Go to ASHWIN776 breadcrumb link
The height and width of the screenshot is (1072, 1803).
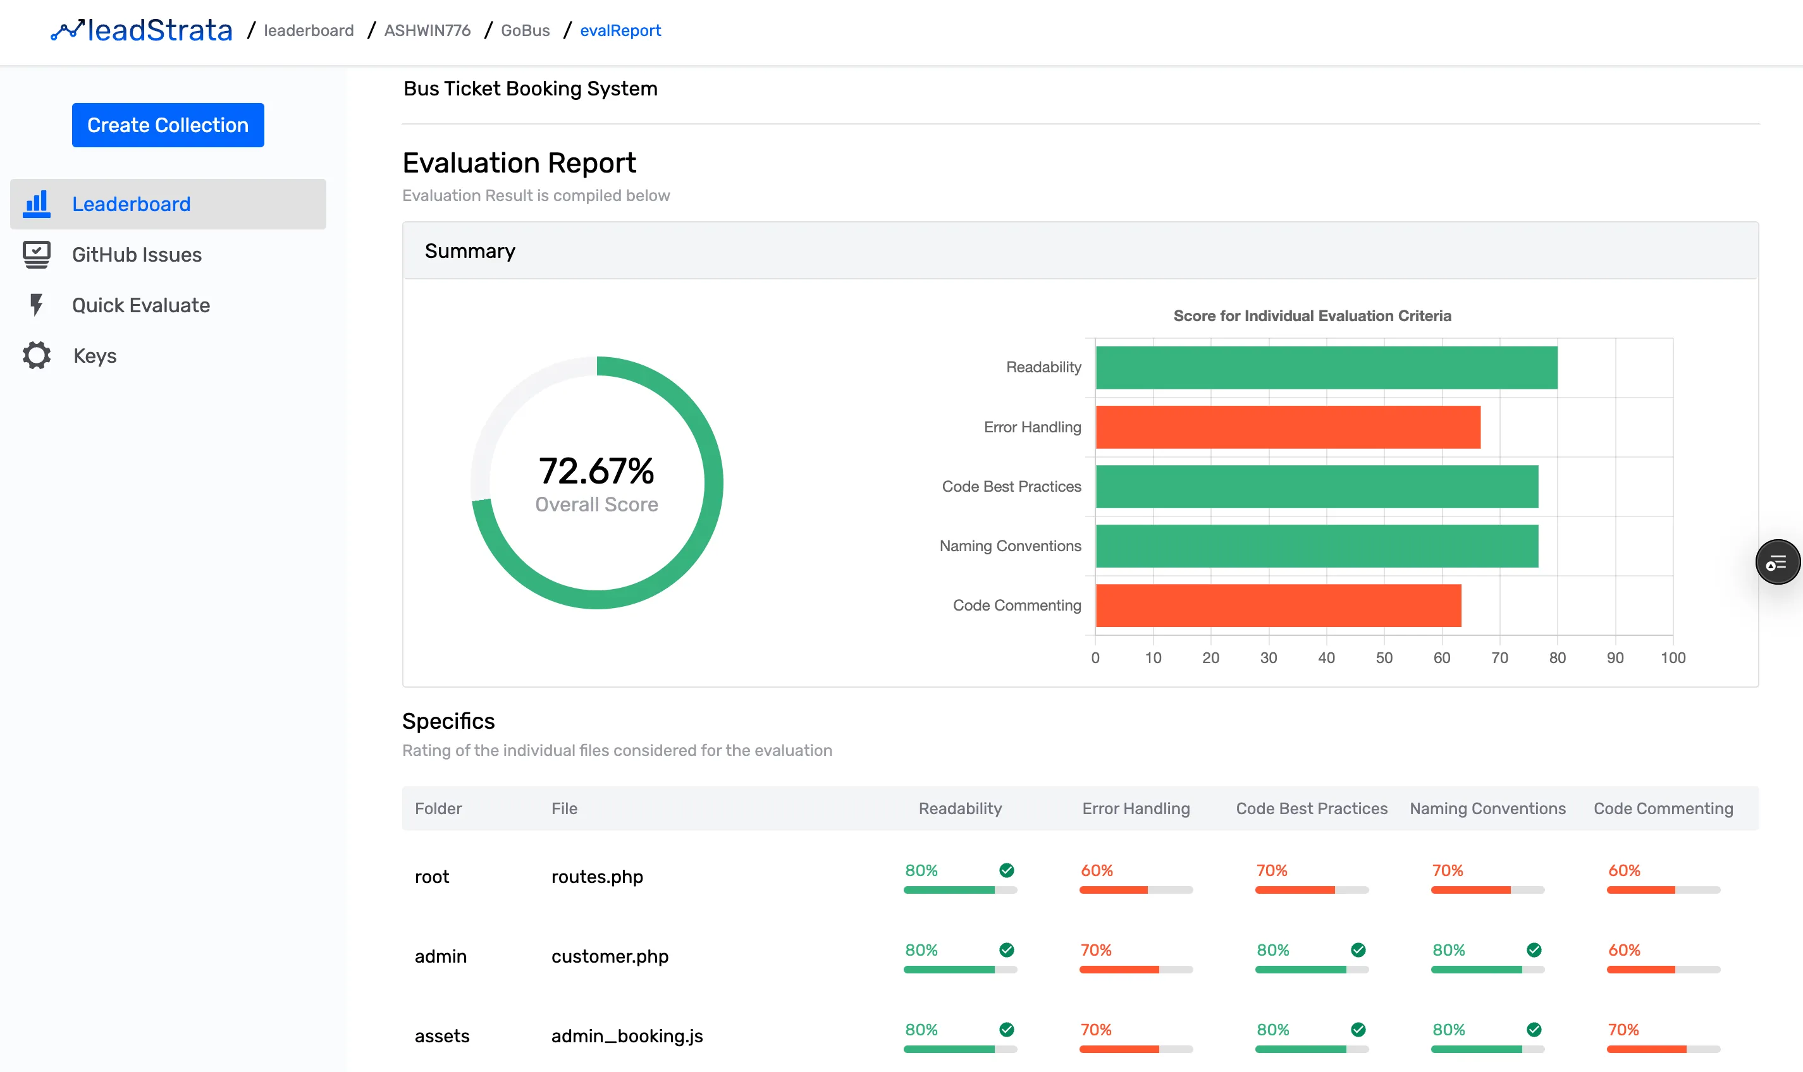point(427,30)
